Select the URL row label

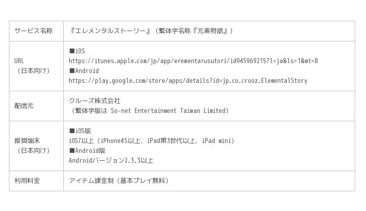coord(19,61)
